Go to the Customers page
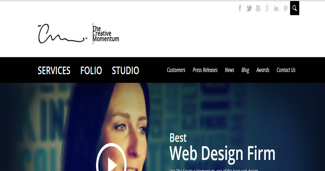The image size is (325, 171). click(x=176, y=70)
